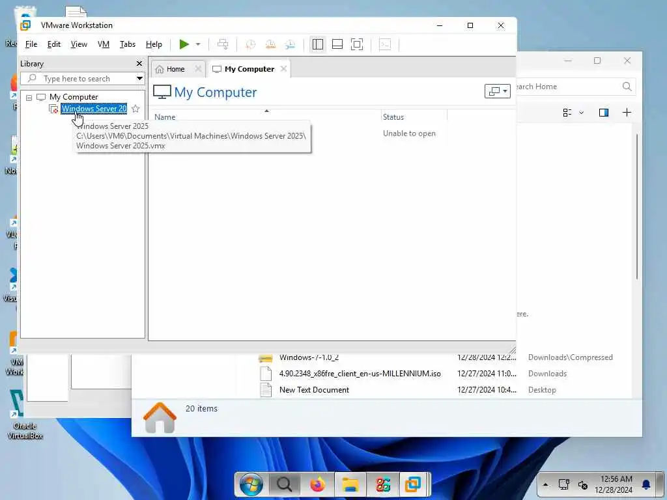
Task: Click the 'Unable to open' status text
Action: 409,133
